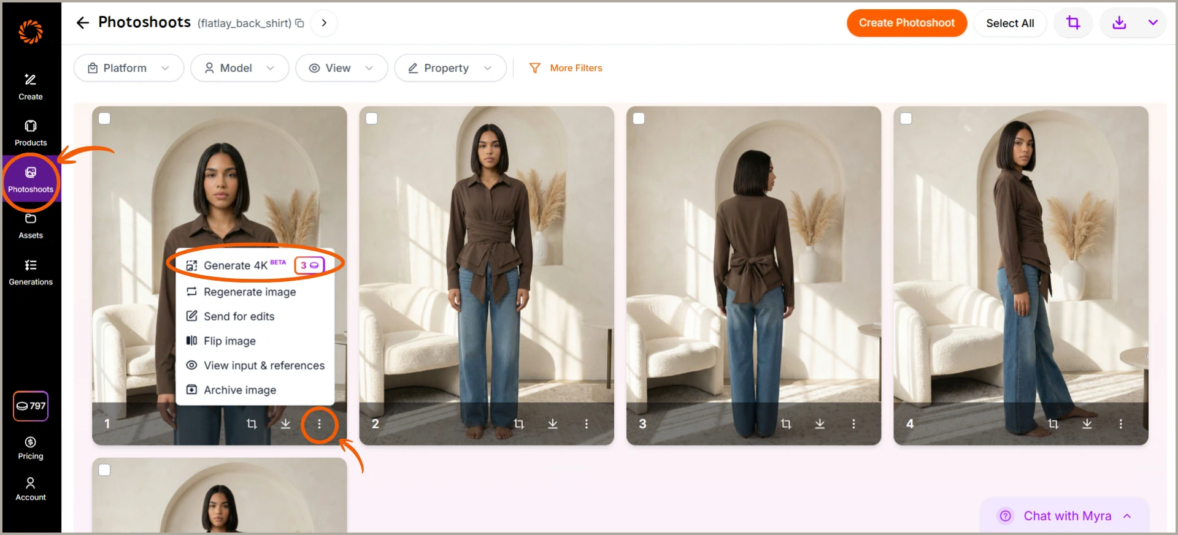Screen dimensions: 1178x535
Task: Download image 4
Action: (x=1087, y=424)
